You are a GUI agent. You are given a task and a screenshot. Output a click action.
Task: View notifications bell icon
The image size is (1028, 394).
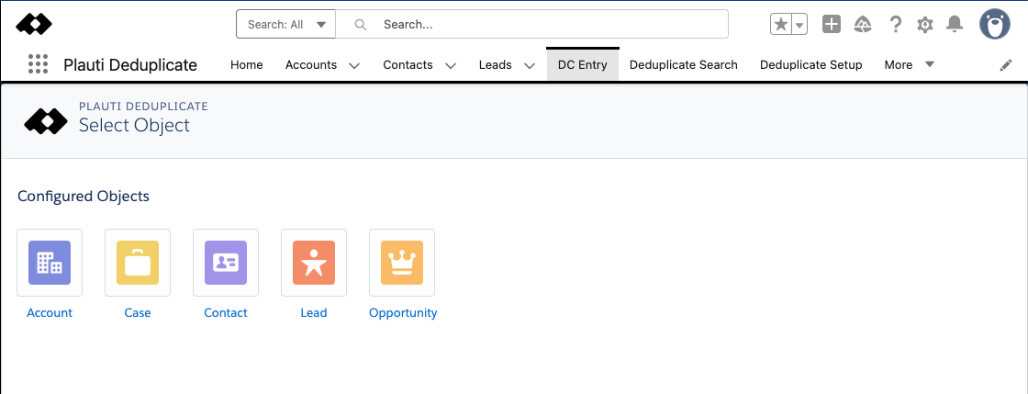click(955, 24)
